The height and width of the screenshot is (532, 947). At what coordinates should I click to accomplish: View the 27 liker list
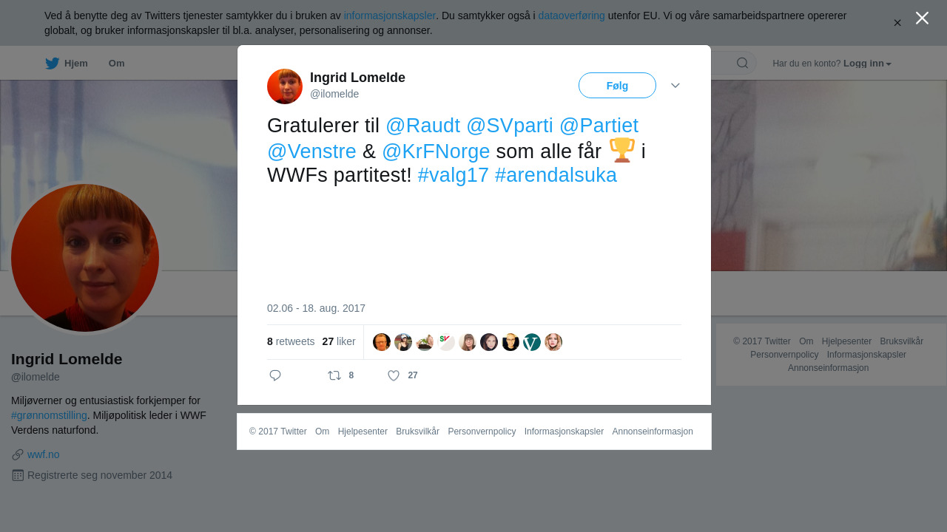point(339,341)
